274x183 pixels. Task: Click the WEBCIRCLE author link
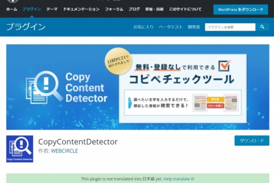click(x=64, y=151)
